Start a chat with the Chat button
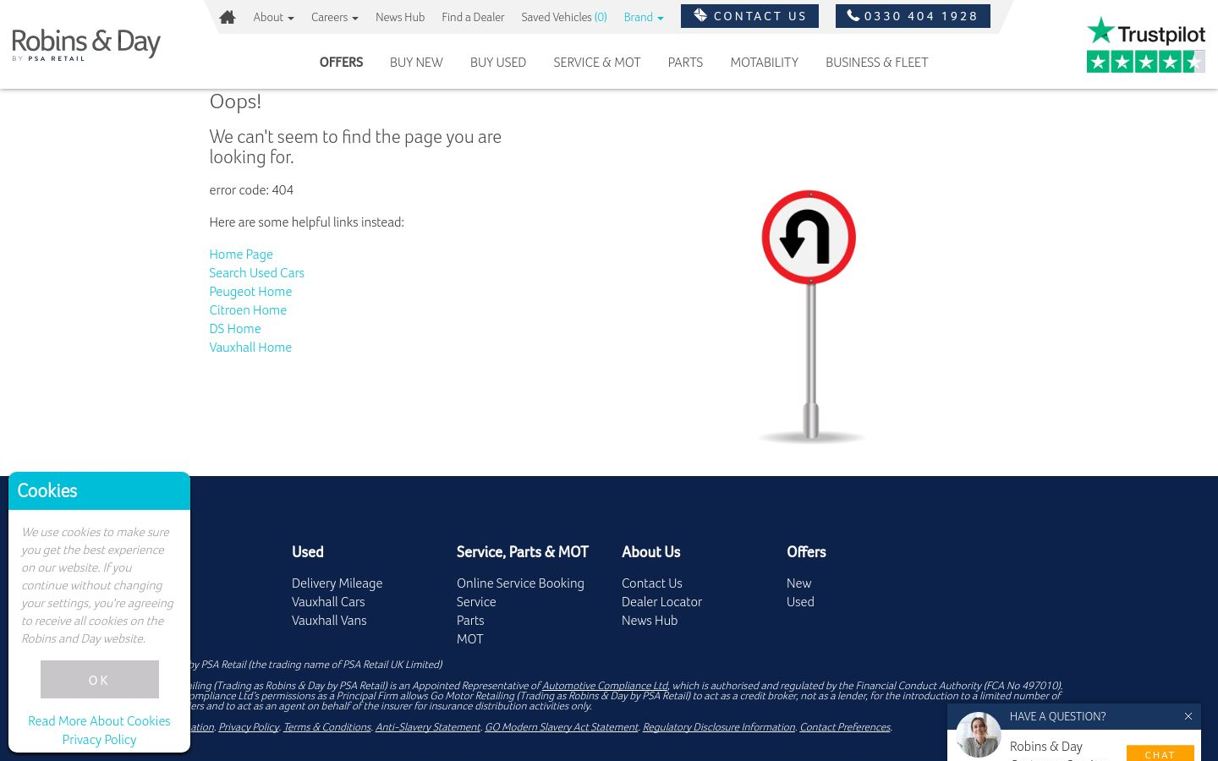This screenshot has height=761, width=1218. [1160, 753]
